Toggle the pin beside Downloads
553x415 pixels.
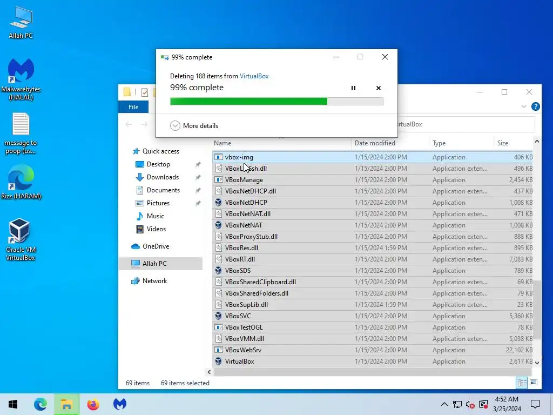(198, 177)
